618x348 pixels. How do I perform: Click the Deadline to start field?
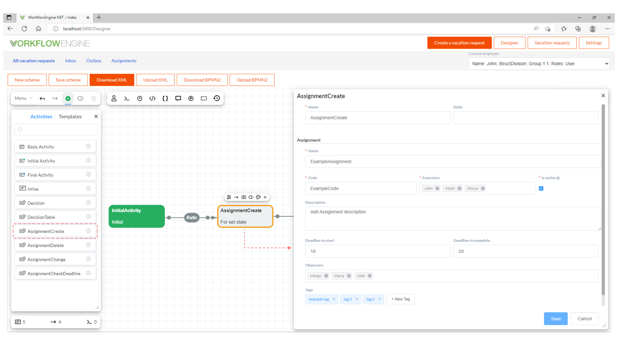pyautogui.click(x=378, y=251)
